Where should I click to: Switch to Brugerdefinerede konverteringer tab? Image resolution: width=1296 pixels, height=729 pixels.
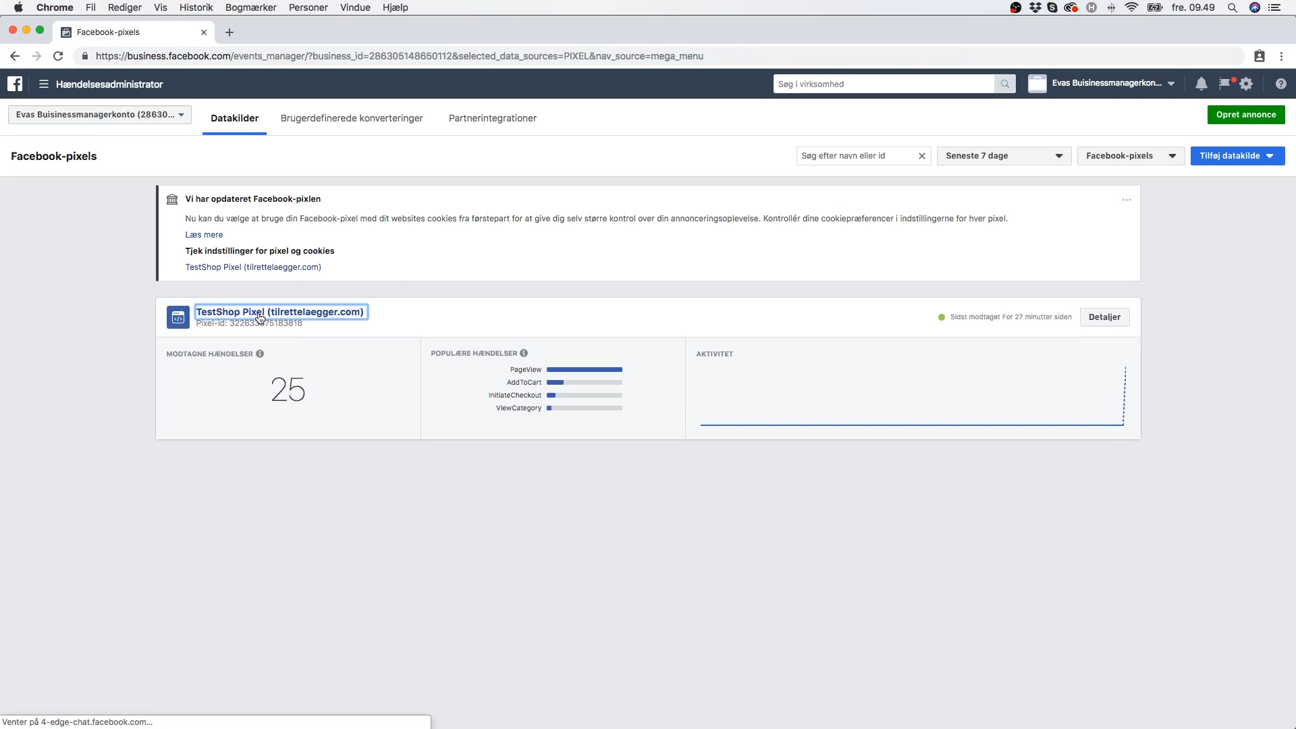[x=352, y=118]
